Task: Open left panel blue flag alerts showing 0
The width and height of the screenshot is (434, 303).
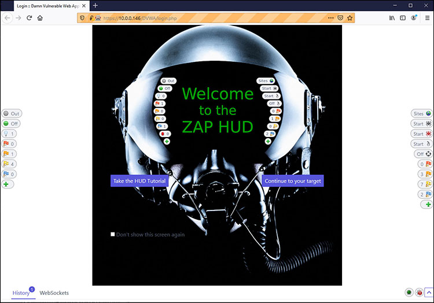Action: (9, 174)
